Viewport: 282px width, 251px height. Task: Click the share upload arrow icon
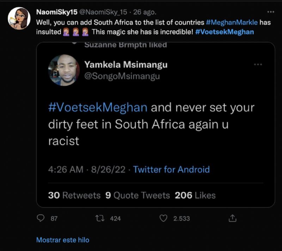pos(232,218)
